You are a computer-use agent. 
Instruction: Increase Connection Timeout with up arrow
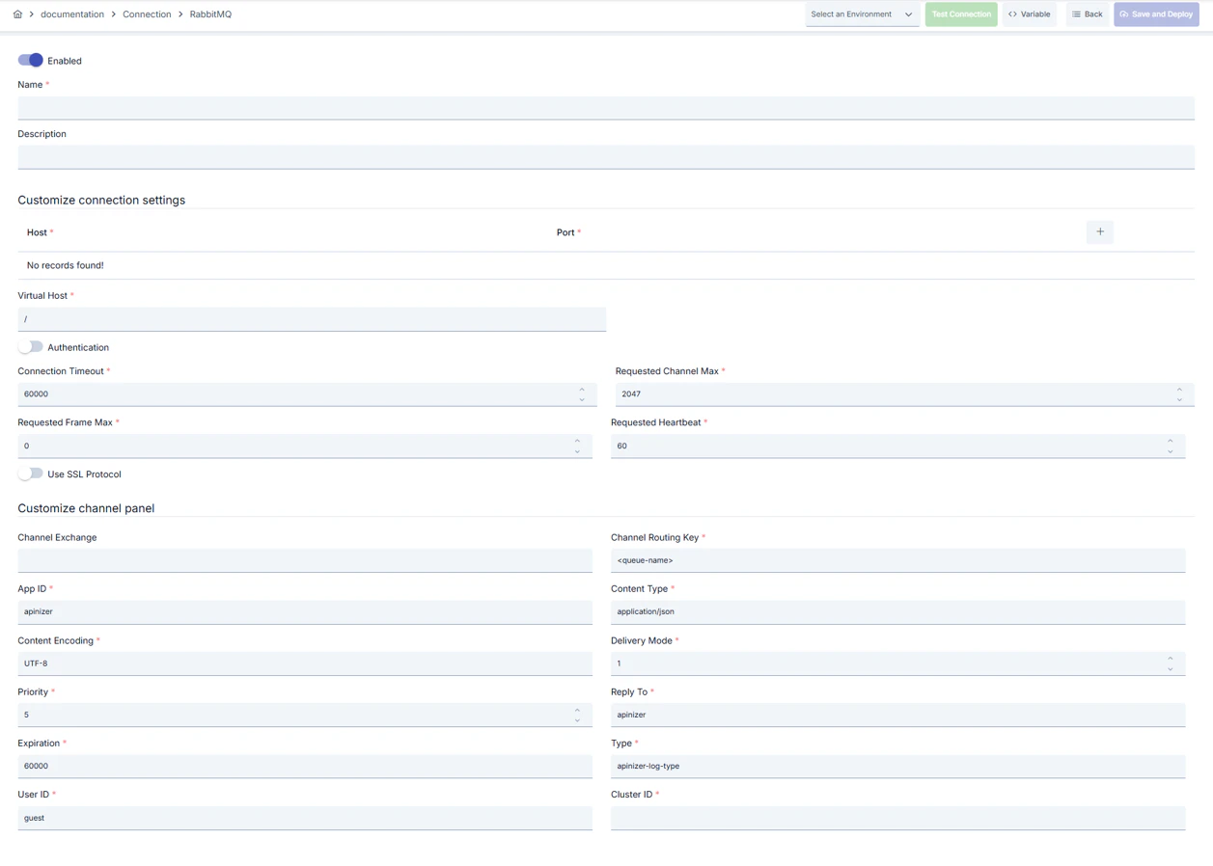pos(582,390)
